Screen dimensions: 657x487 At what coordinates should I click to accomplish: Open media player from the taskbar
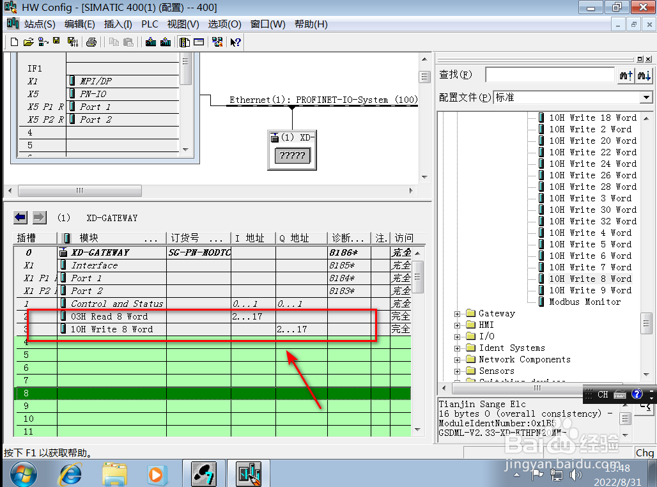pyautogui.click(x=157, y=475)
